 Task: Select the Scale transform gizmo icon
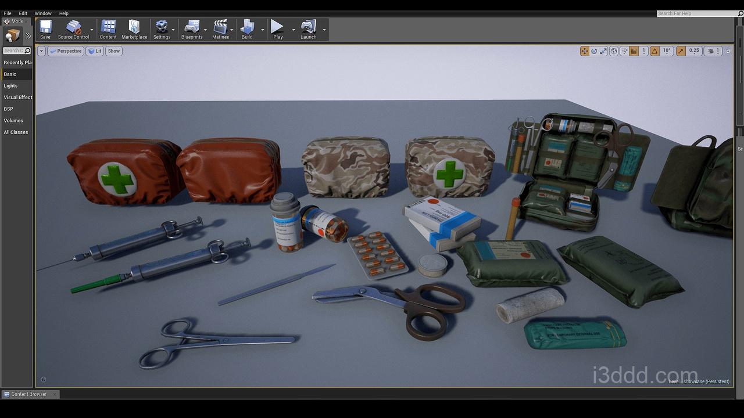(603, 51)
